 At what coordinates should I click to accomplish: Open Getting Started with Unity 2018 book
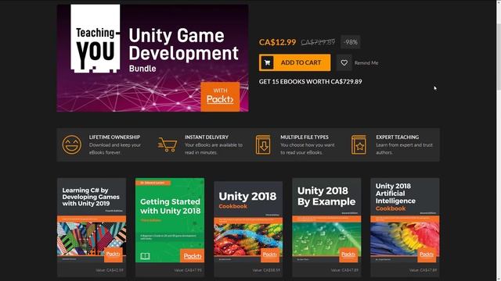170,220
